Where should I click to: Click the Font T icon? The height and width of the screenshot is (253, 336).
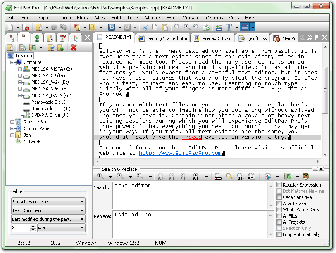(x=229, y=27)
